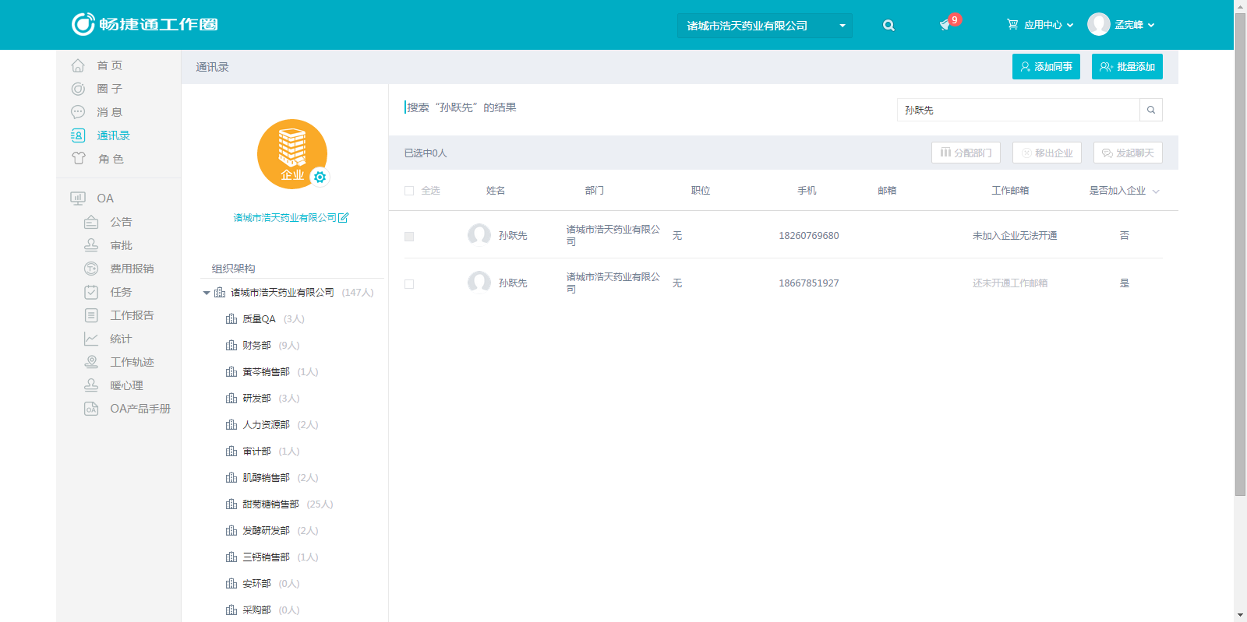This screenshot has width=1247, height=622.
Task: Click the 公告 announcement icon
Action: (91, 222)
